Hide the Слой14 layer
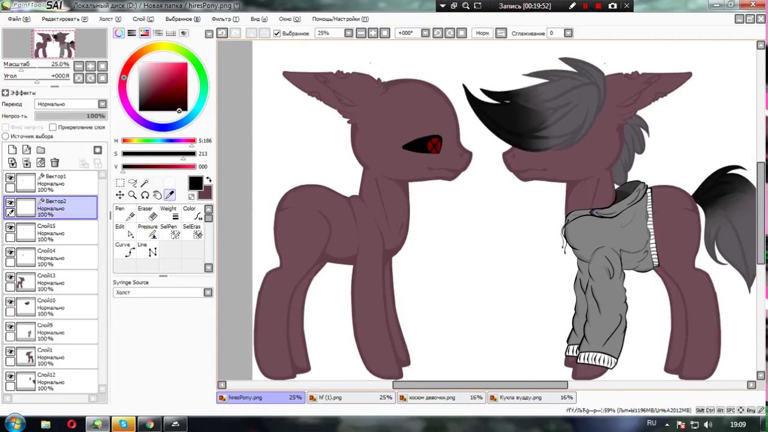 (10, 252)
